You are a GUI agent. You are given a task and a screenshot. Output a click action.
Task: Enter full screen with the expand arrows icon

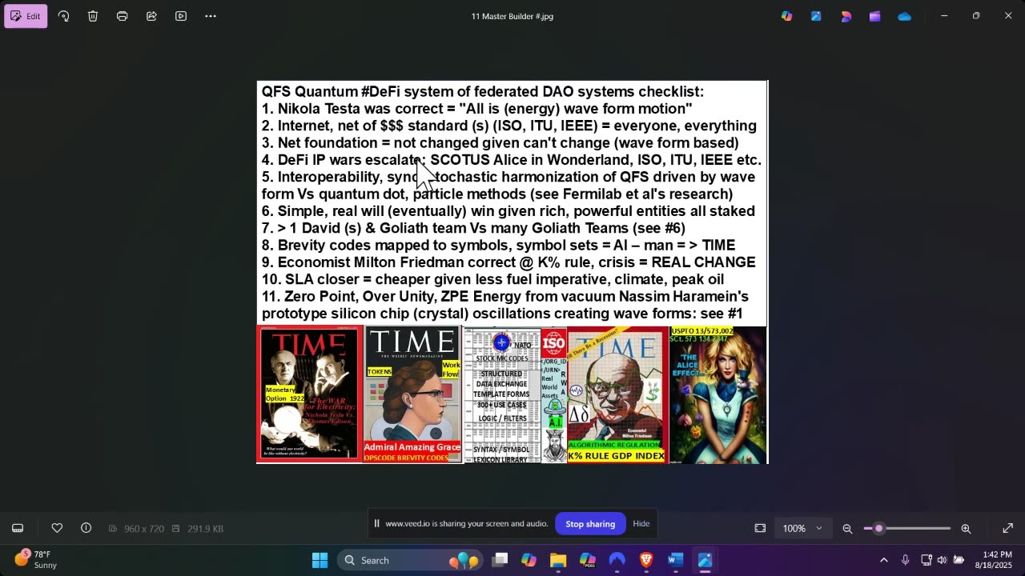(1008, 528)
